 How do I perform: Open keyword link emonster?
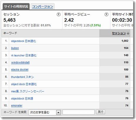pyautogui.click(x=17, y=105)
